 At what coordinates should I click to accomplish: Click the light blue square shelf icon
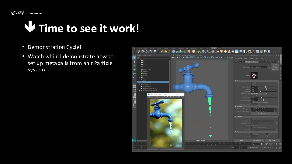coord(237,52)
